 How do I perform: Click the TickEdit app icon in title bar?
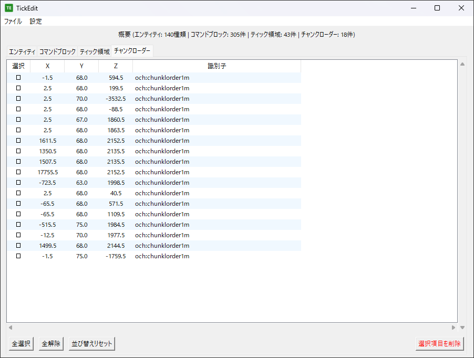(9, 8)
